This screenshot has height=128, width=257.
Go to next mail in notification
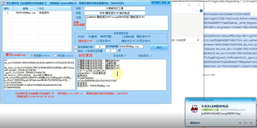click(252, 123)
